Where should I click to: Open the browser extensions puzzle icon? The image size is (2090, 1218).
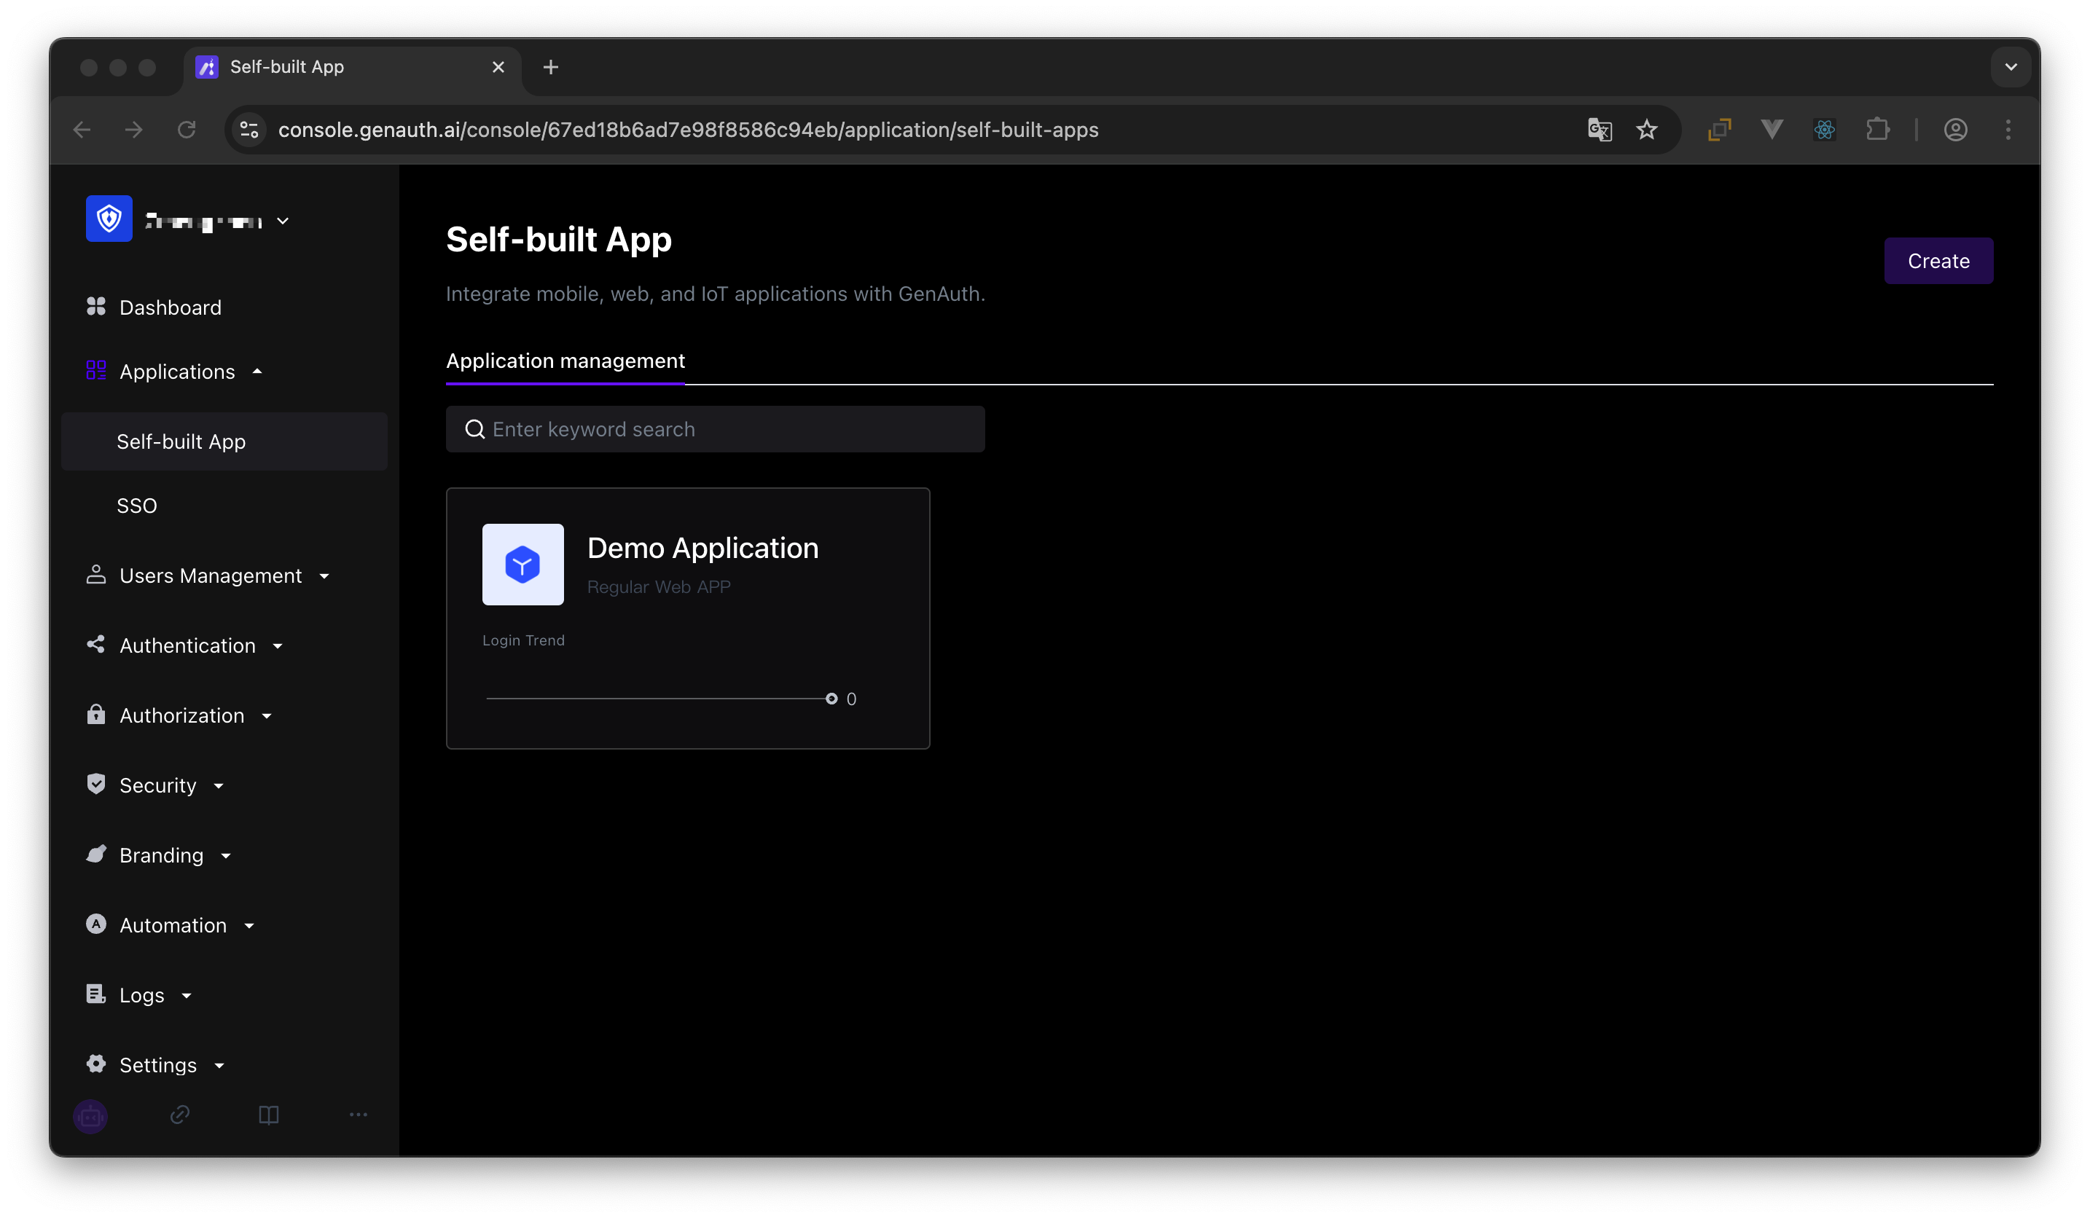pos(1878,130)
